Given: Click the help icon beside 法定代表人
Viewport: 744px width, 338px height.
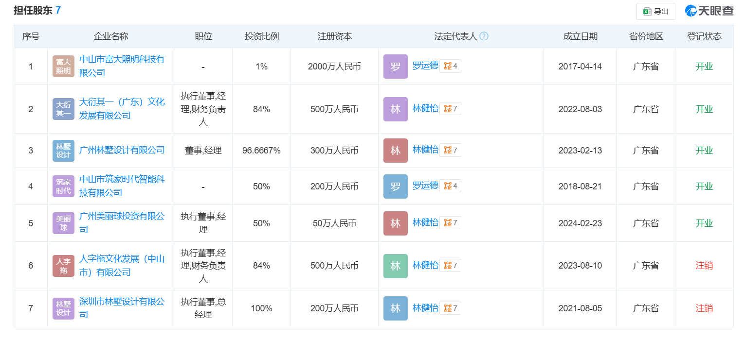Looking at the screenshot, I should click(484, 36).
